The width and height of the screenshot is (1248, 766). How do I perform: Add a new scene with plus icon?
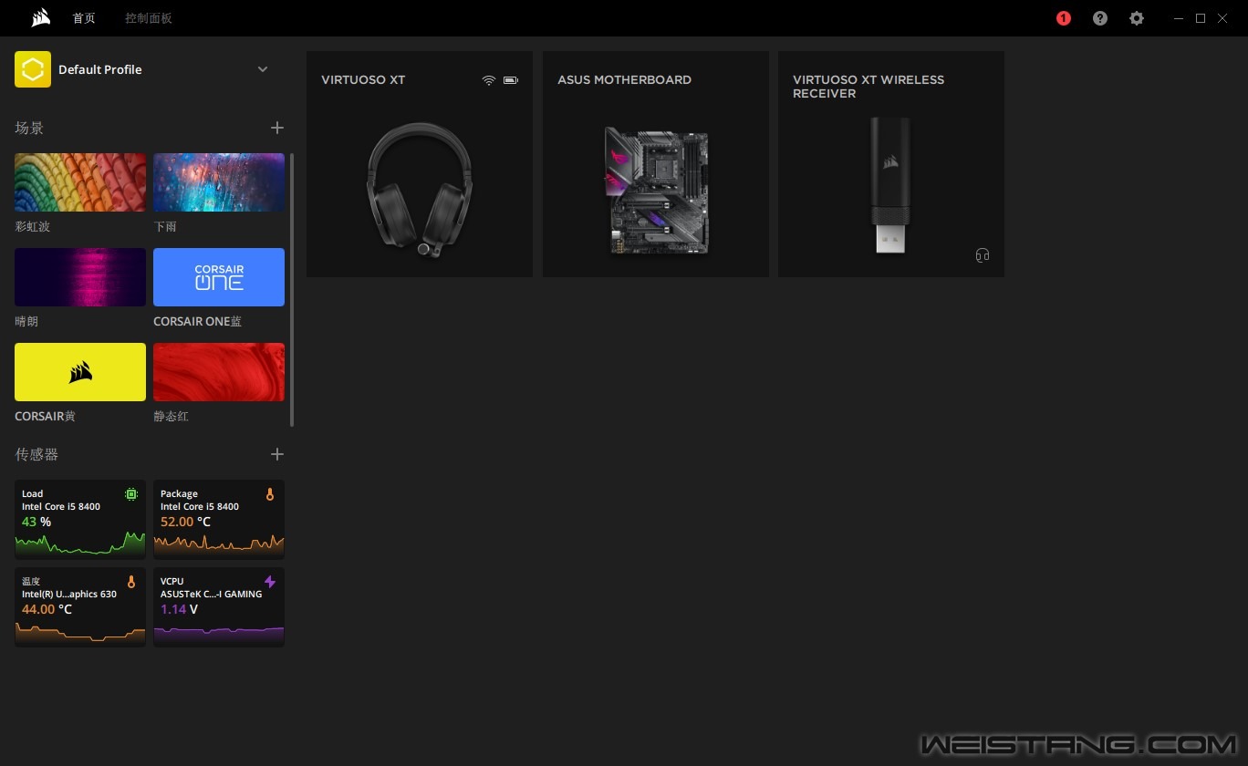pos(277,128)
